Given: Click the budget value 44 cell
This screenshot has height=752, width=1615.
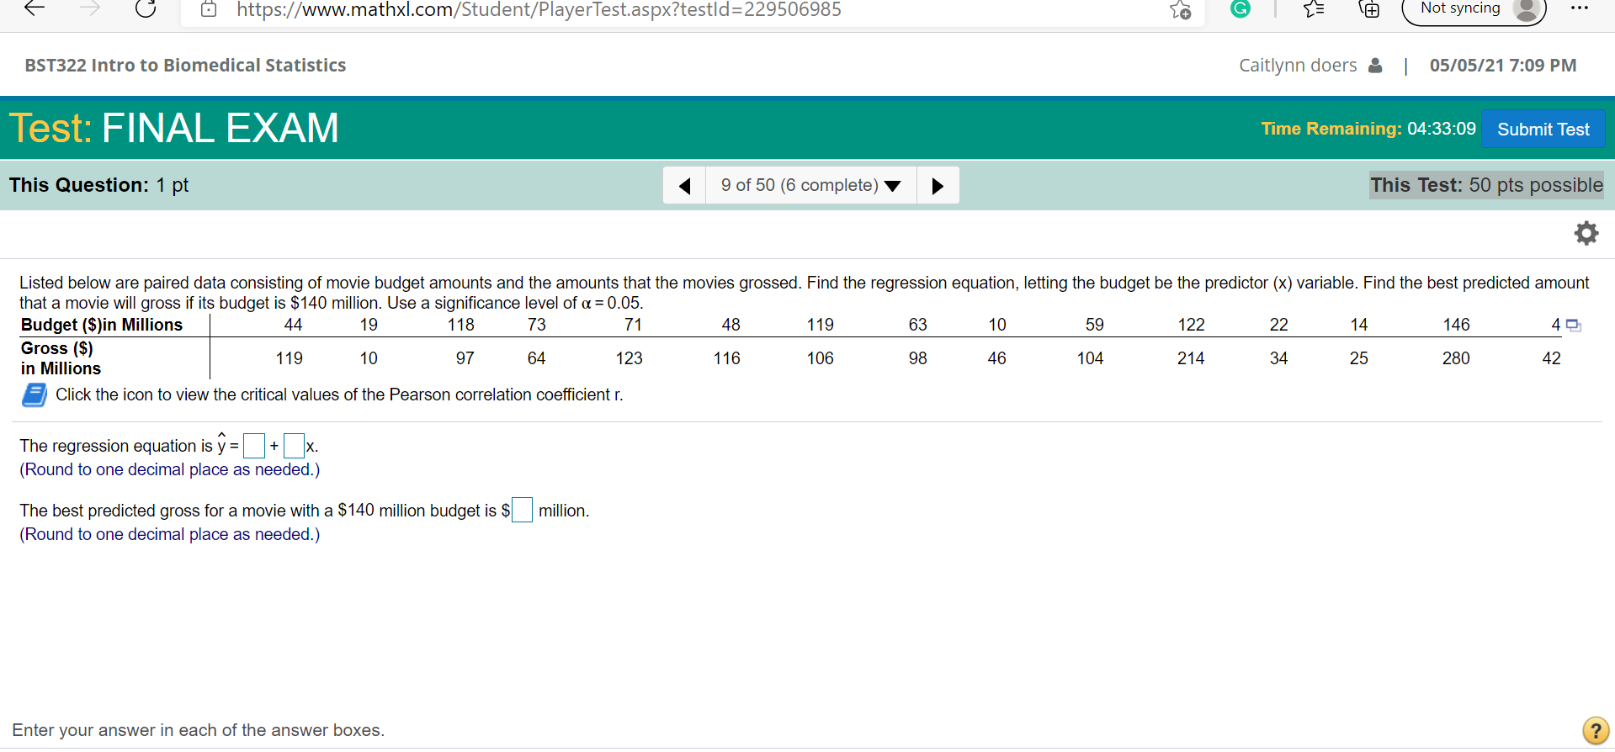Looking at the screenshot, I should [x=293, y=325].
